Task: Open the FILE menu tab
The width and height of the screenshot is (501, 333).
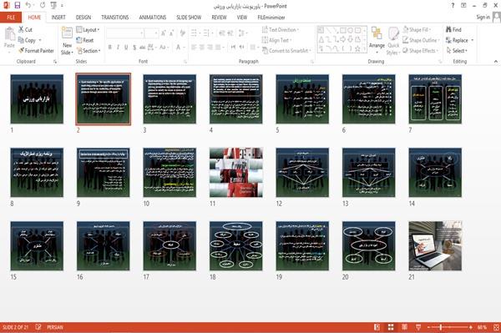Action: [11, 18]
